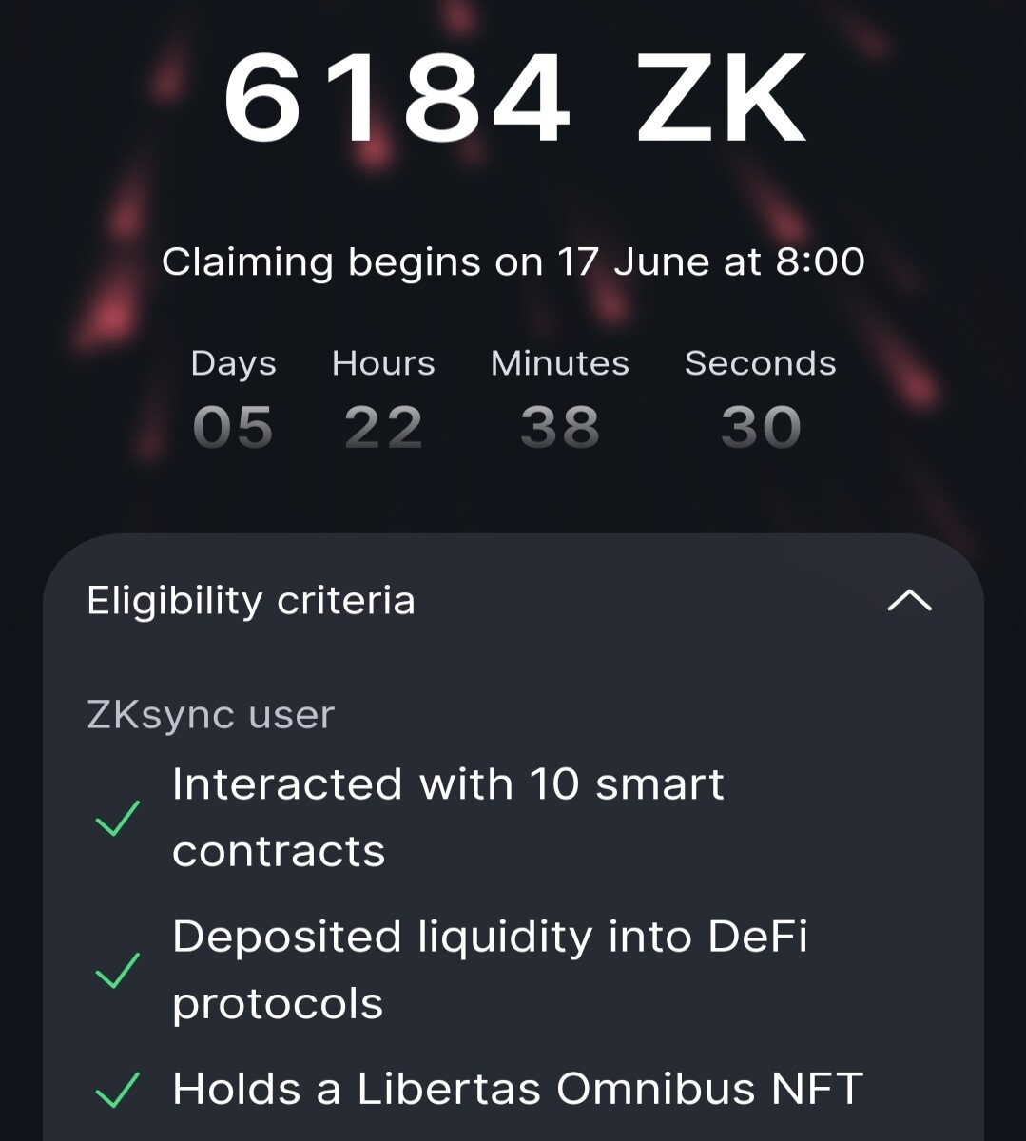
Task: Click the Minutes countdown value 38
Action: click(x=560, y=427)
